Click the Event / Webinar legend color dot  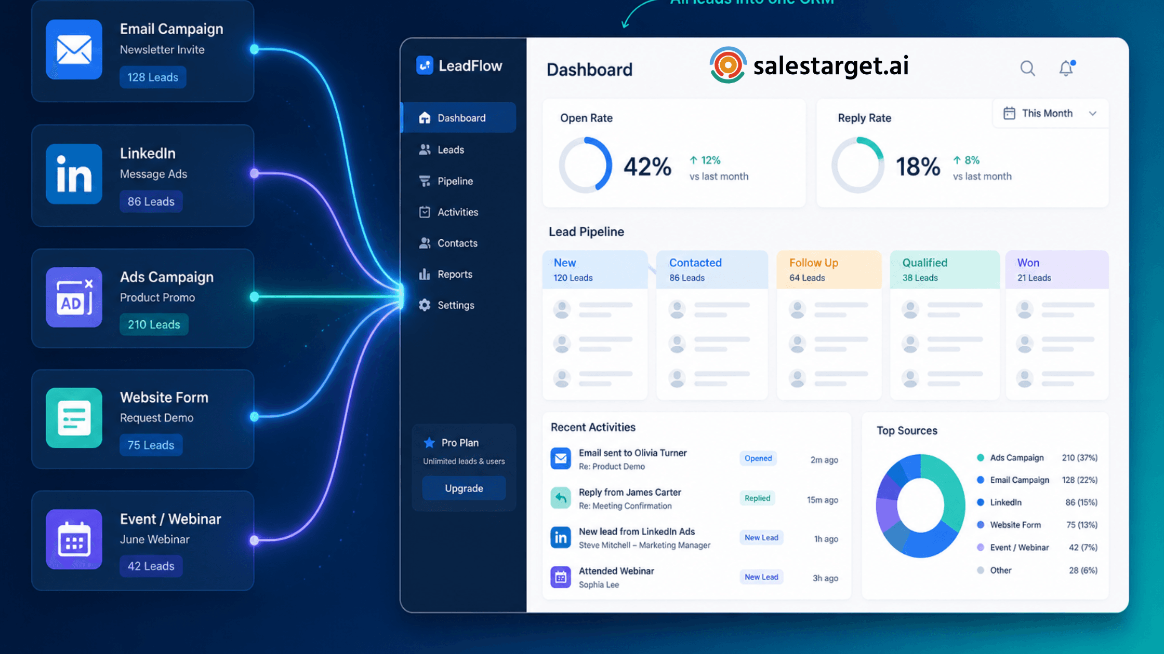981,548
